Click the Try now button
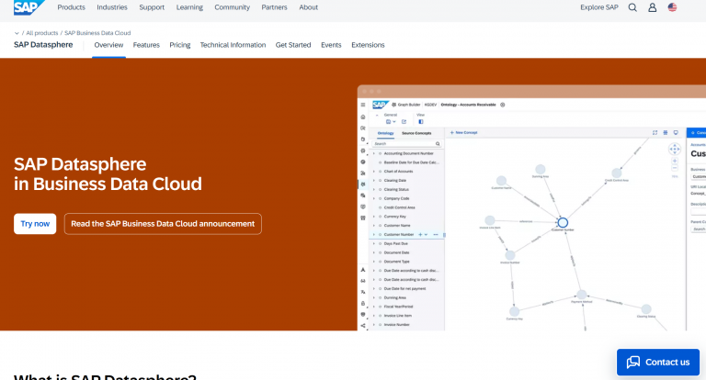The height and width of the screenshot is (380, 706). point(35,224)
